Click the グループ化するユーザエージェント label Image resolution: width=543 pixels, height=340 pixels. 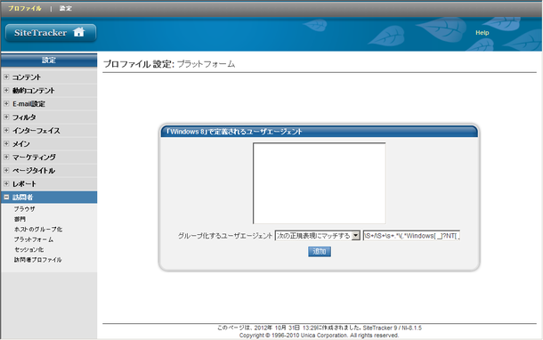(x=225, y=236)
